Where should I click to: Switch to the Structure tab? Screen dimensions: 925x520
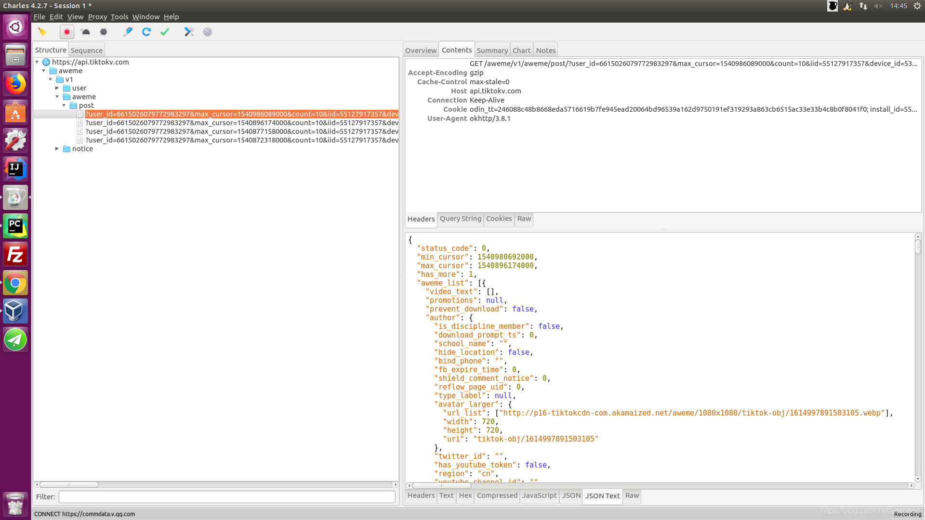tap(51, 50)
